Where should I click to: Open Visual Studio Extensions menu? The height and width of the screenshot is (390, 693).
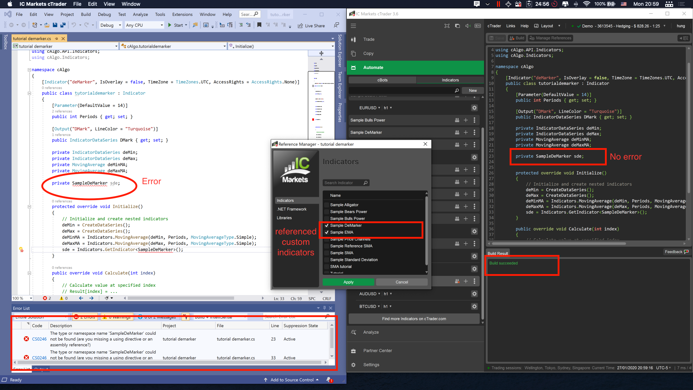click(182, 14)
